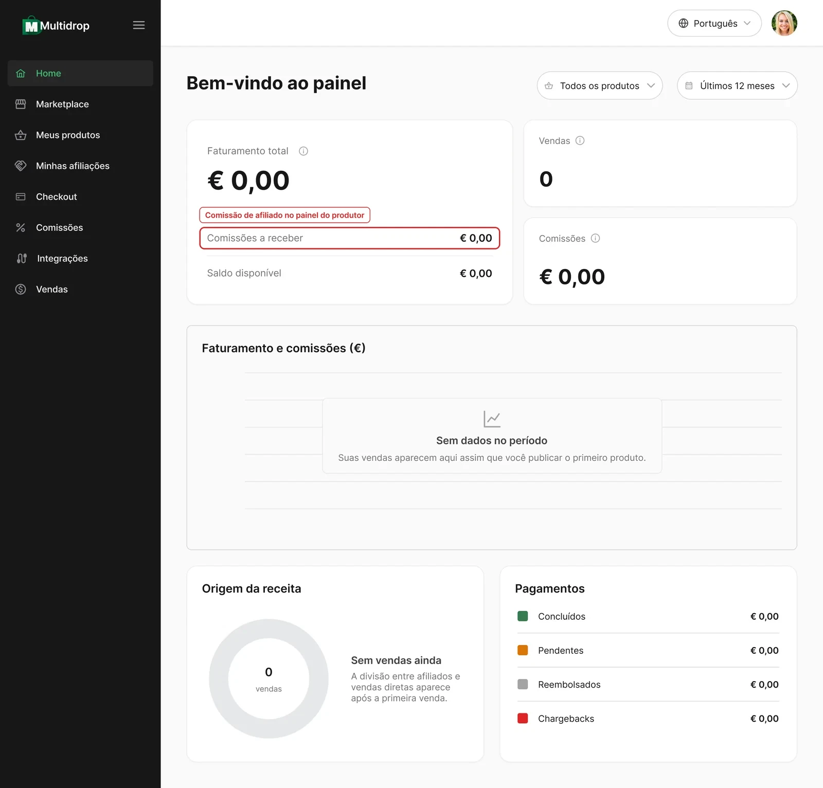Click the Integrações plug icon
823x788 pixels.
(22, 258)
